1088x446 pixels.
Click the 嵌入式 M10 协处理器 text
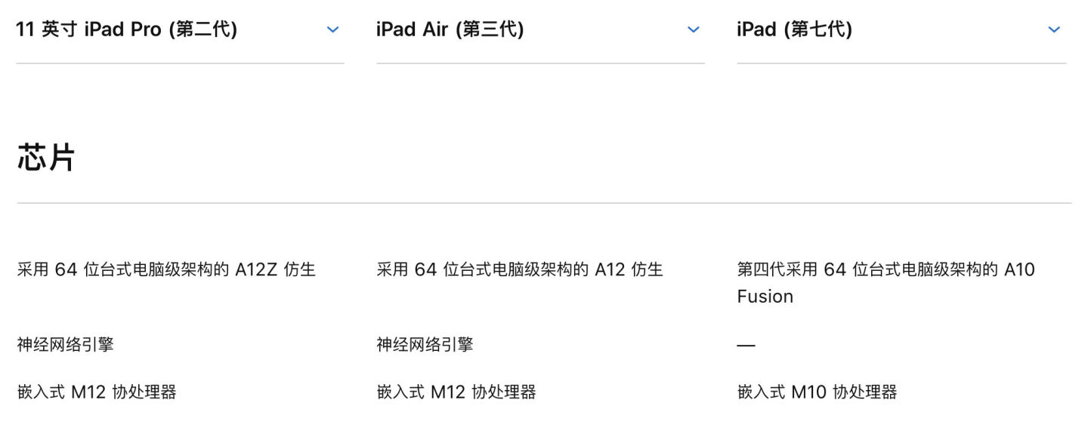[x=817, y=392]
